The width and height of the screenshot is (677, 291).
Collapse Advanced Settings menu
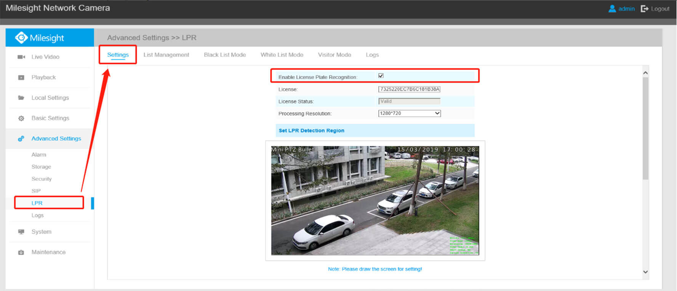click(x=56, y=139)
